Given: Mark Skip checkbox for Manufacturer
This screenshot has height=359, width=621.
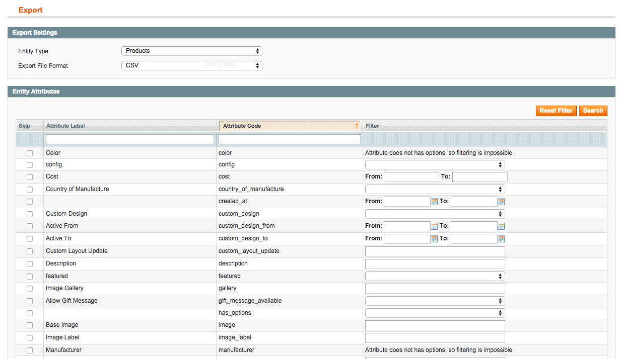Looking at the screenshot, I should (x=30, y=350).
